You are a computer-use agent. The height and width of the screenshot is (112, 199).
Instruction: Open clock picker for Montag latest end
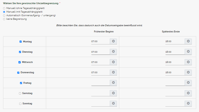click(188, 41)
